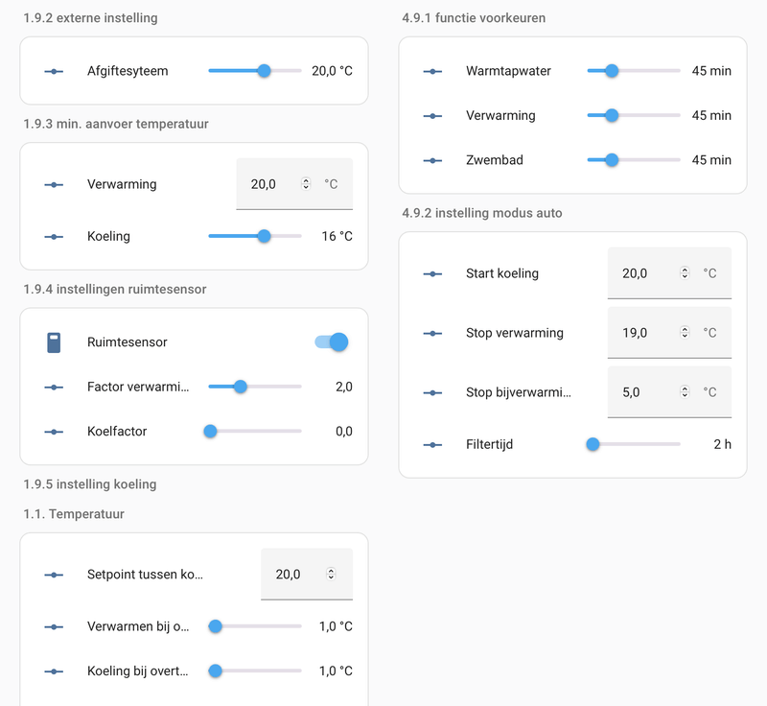
Task: Click the Zwembad entity icon
Action: tap(433, 160)
